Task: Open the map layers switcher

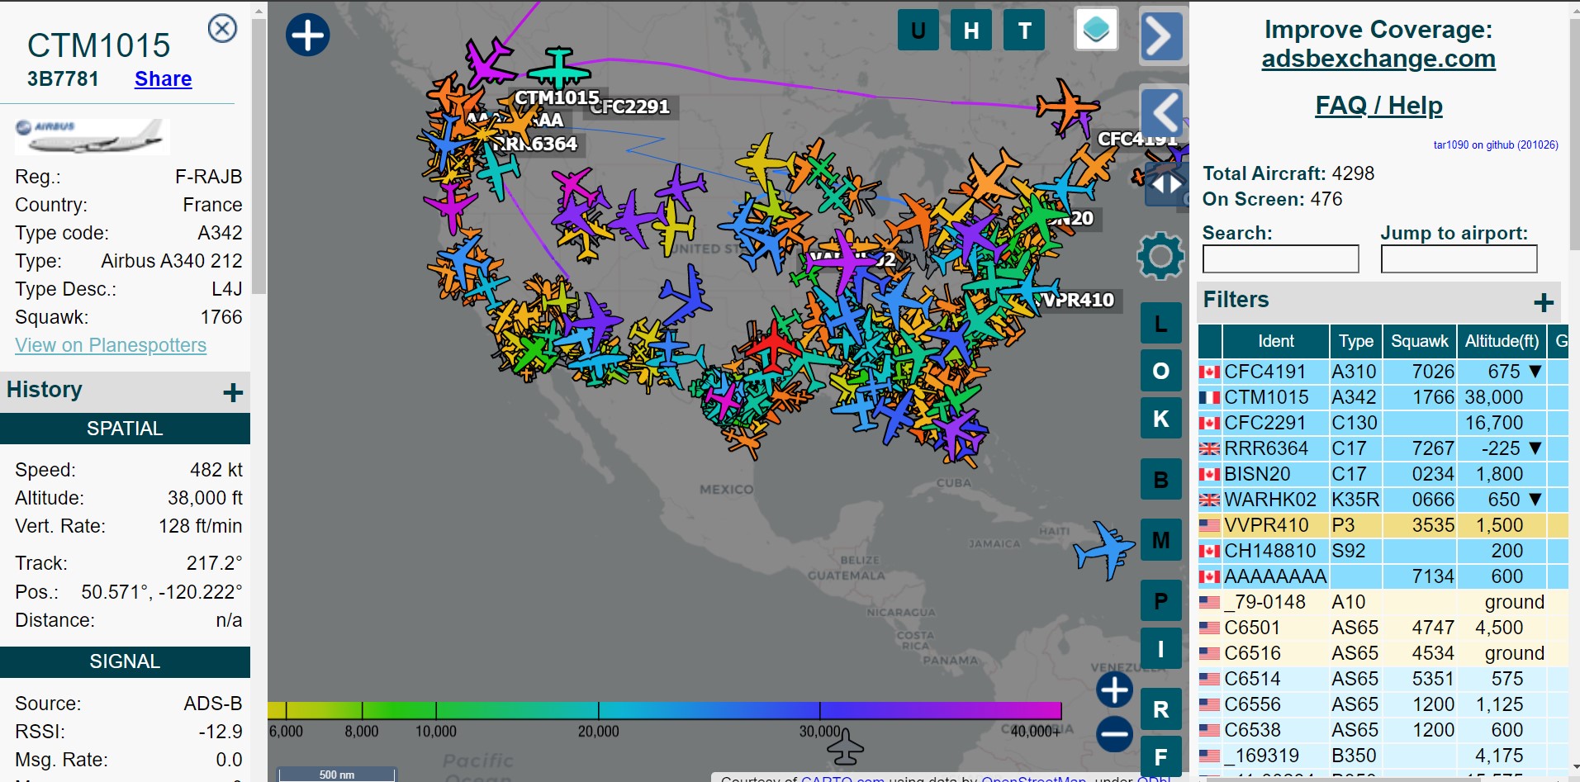Action: (1096, 30)
